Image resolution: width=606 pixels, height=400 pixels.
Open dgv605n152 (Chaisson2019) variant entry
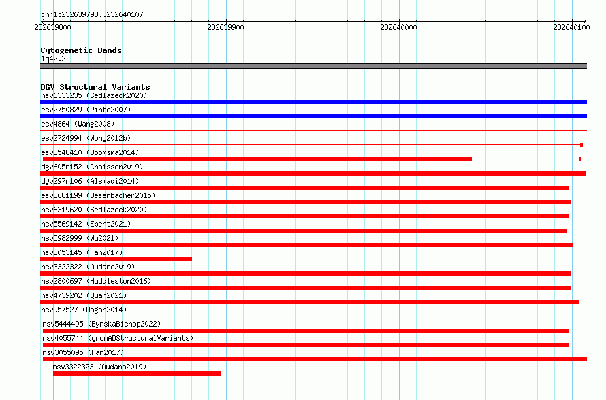(92, 167)
